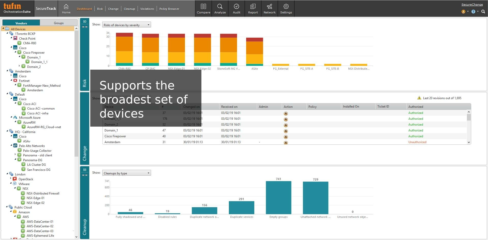Open the help question mark menu

[x=473, y=12]
